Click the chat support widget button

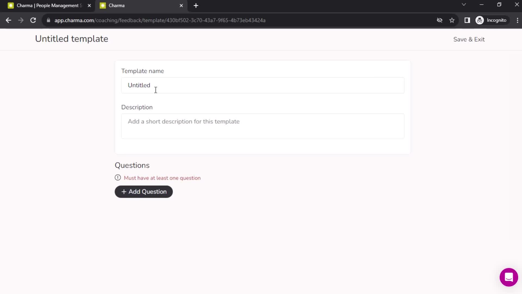[508, 277]
